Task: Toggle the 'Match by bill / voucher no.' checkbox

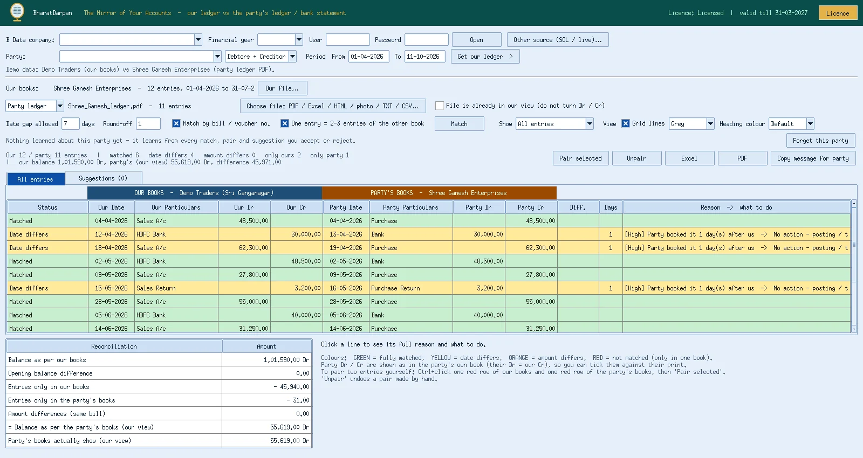Action: (176, 123)
